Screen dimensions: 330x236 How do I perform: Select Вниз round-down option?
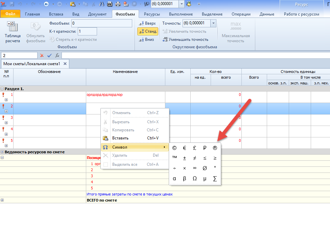[146, 40]
